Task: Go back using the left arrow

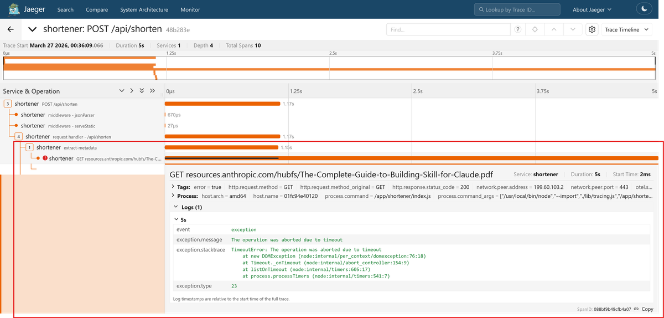Action: click(11, 29)
